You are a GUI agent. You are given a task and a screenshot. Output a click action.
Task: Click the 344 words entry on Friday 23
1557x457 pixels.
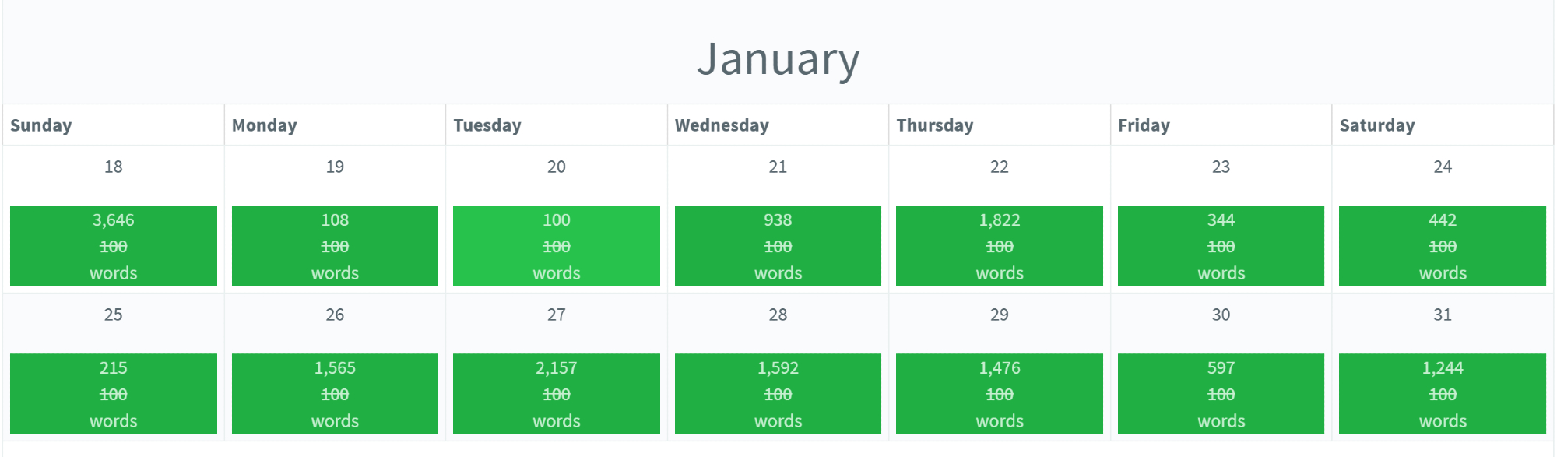(1221, 246)
